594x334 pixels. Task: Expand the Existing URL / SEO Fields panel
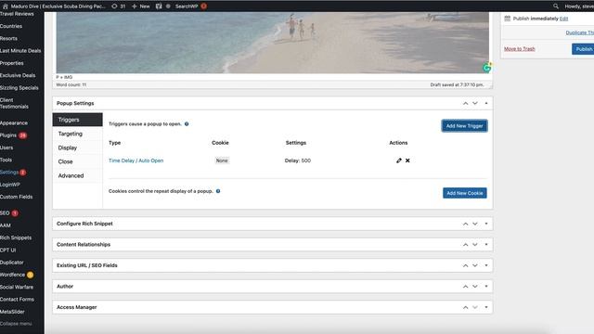(486, 265)
